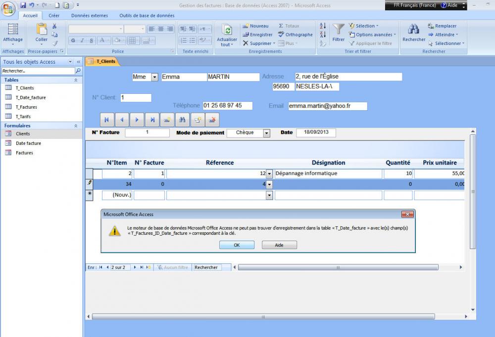495x337 pixels.
Task: Open Outils de base de données tab
Action: tap(147, 15)
